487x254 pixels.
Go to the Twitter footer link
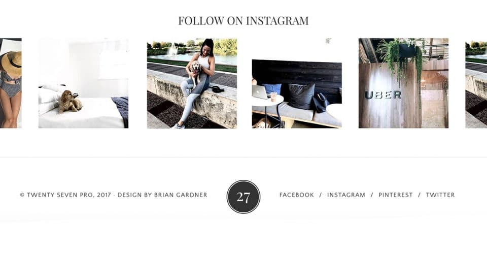[440, 195]
